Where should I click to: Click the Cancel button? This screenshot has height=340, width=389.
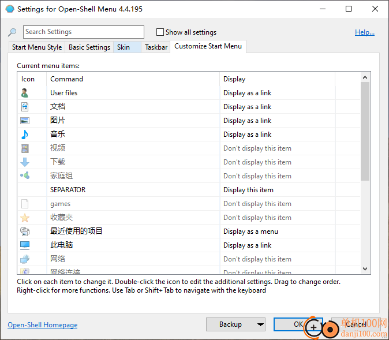coord(356,324)
